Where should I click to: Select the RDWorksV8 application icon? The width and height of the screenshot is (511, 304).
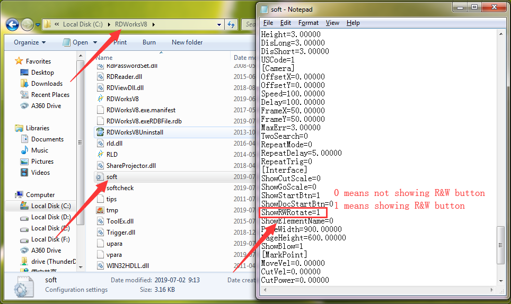point(100,99)
